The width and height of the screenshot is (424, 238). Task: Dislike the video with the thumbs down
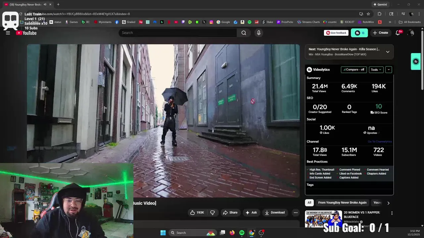pyautogui.click(x=213, y=213)
